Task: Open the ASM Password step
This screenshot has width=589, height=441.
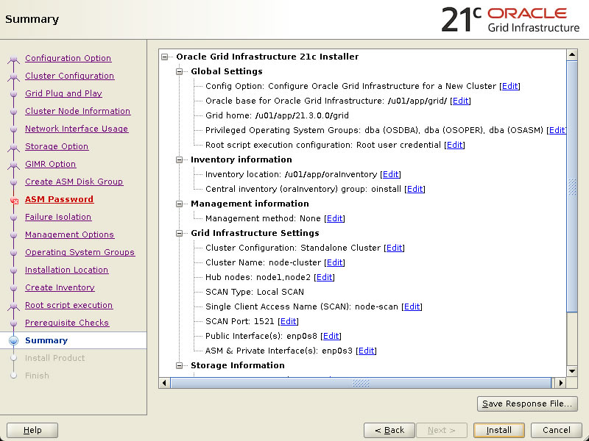Action: point(60,199)
